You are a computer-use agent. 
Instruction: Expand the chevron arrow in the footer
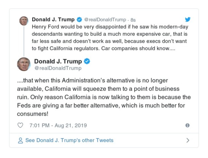(x=188, y=141)
